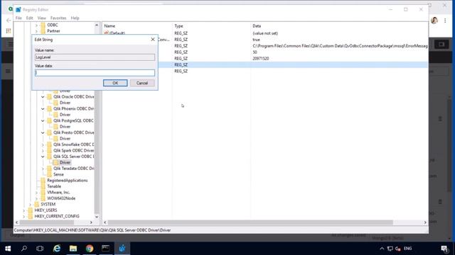Open File Explorer from taskbar
Viewport: 455px width, 255px height.
73,249
